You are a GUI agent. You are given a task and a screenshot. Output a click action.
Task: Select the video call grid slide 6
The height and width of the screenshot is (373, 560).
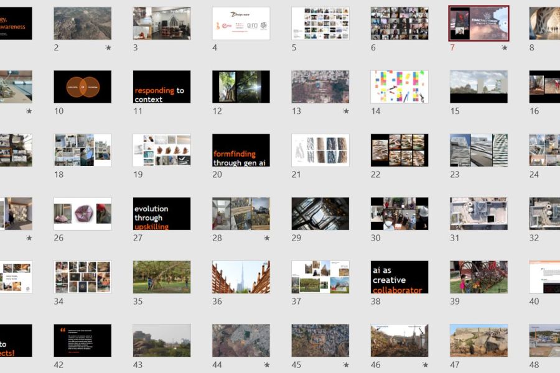tap(399, 23)
